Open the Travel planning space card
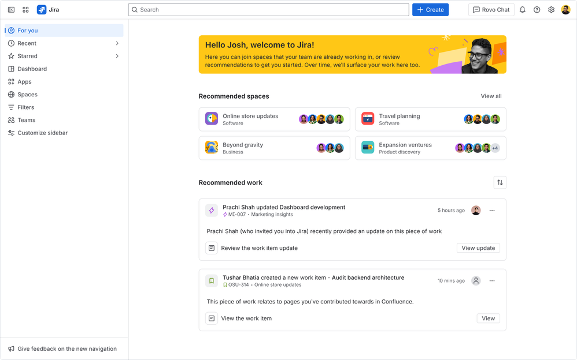 [431, 119]
